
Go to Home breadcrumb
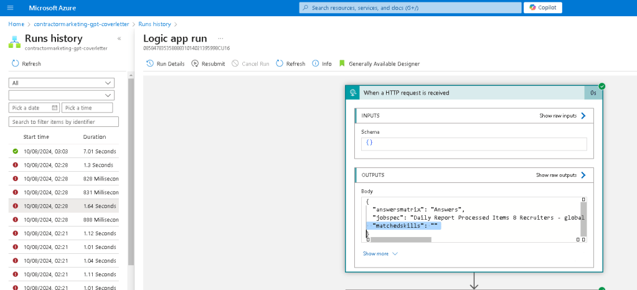coord(16,24)
